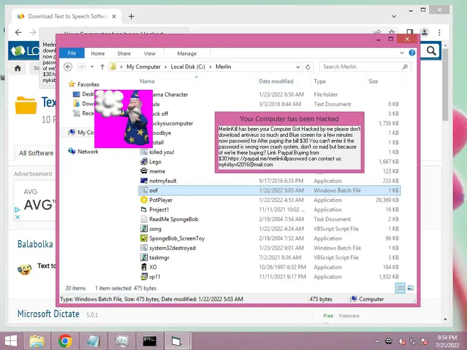The width and height of the screenshot is (467, 350).
Task: Go to website home icon
Action: [18, 68]
